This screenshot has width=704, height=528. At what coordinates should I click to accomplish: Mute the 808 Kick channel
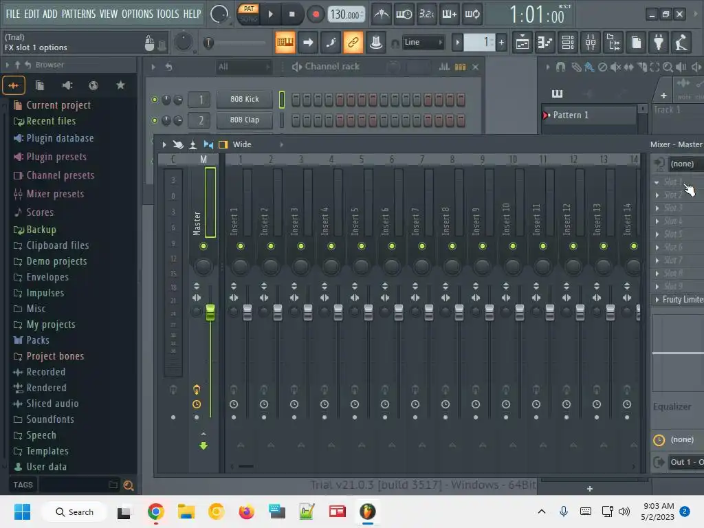tap(155, 100)
